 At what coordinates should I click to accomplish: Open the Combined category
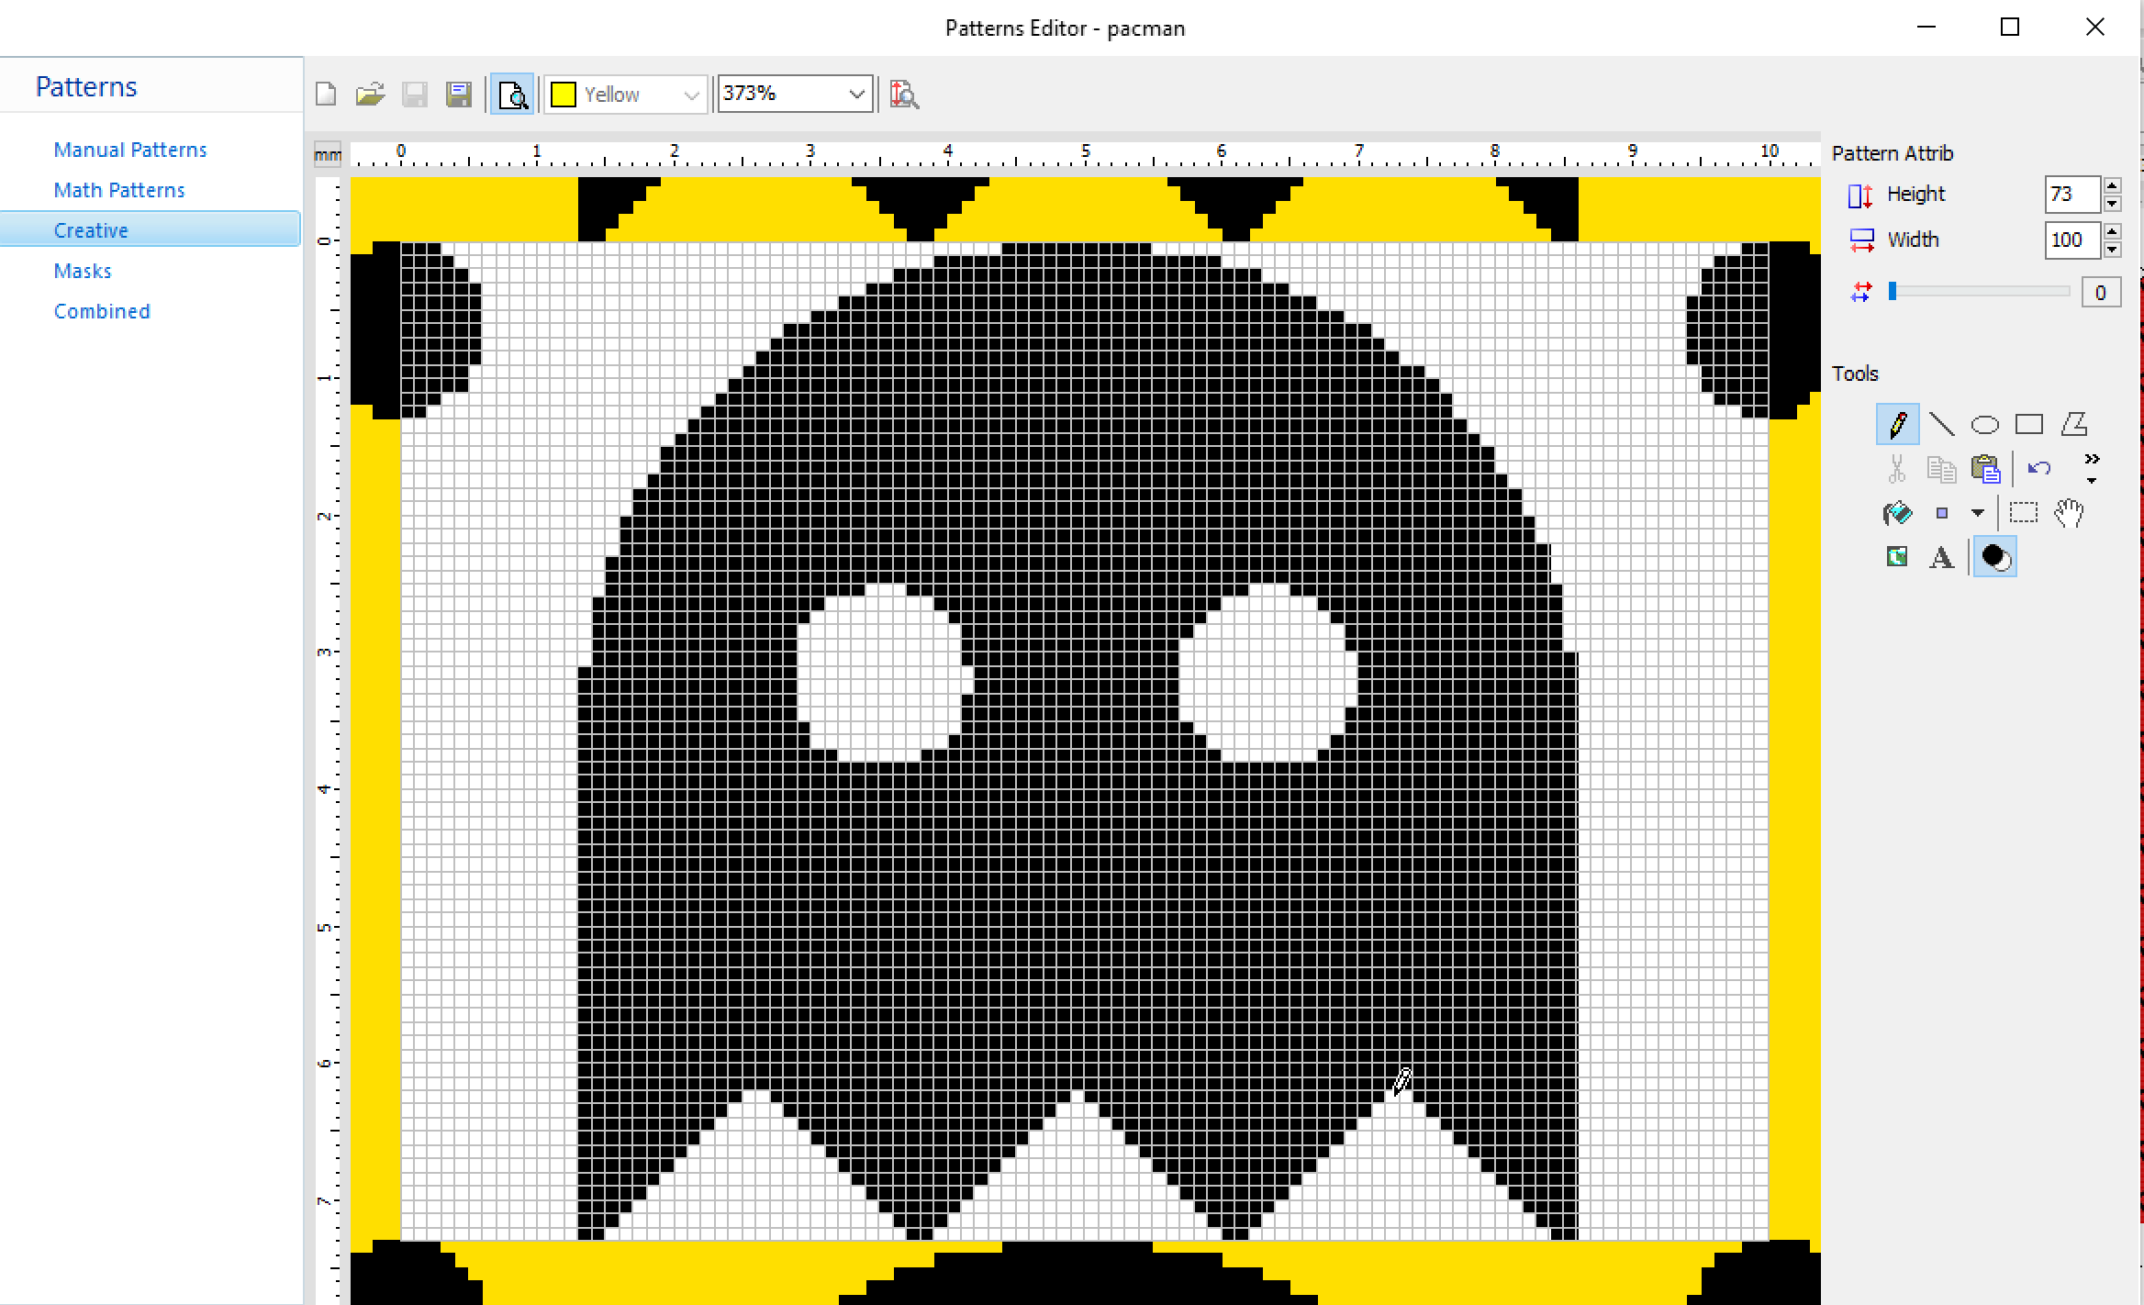coord(102,311)
